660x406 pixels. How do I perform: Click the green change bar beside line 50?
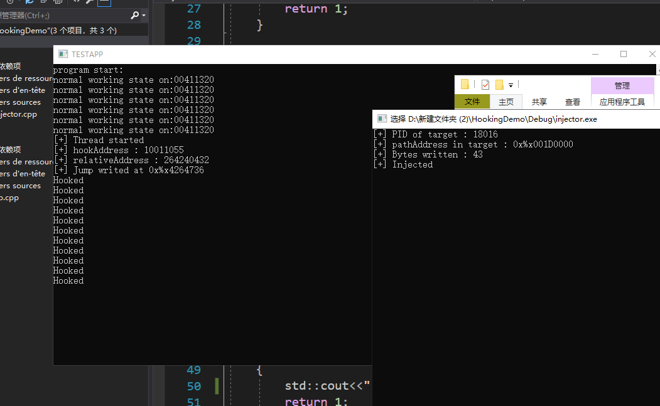coord(217,386)
